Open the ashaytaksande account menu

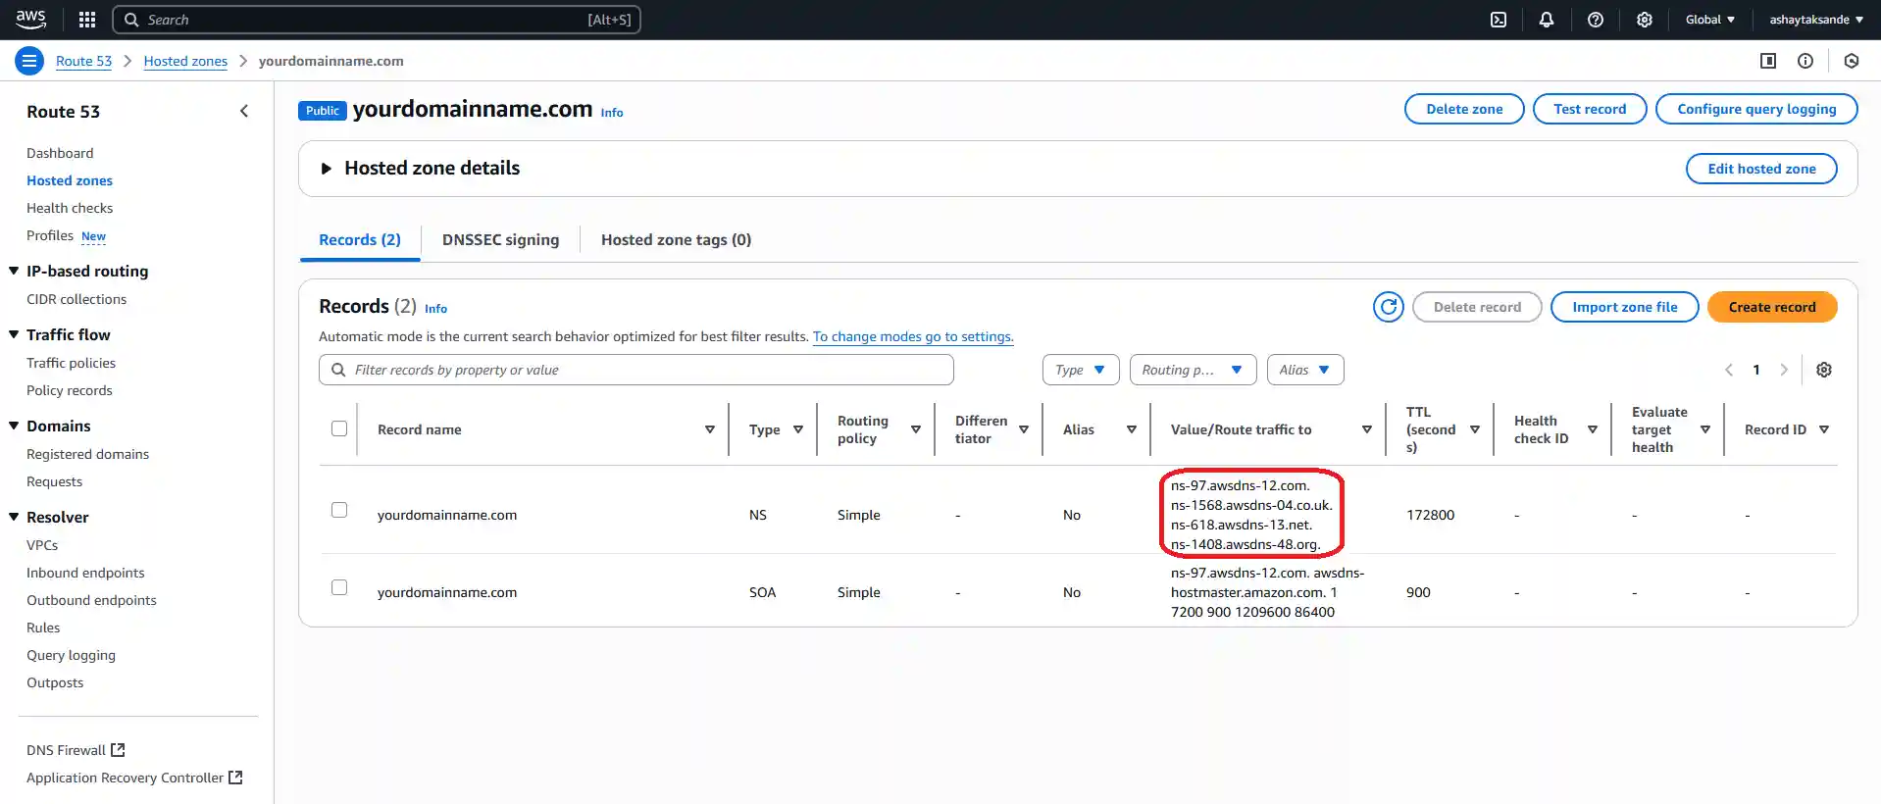[1816, 20]
